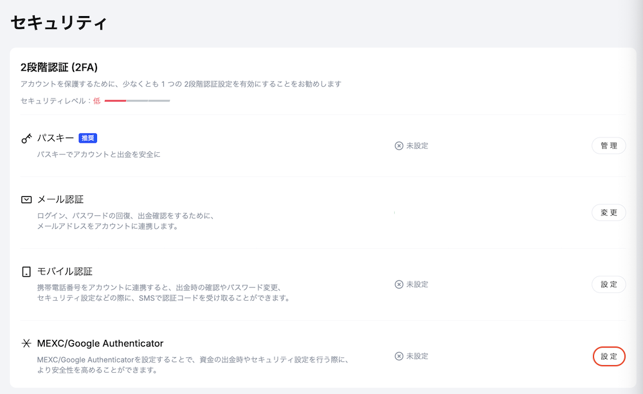The width and height of the screenshot is (643, 394).
Task: Click the mobile phone icon
Action: click(x=26, y=272)
